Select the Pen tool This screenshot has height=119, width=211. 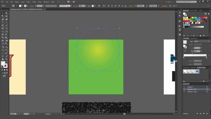click(x=2, y=19)
